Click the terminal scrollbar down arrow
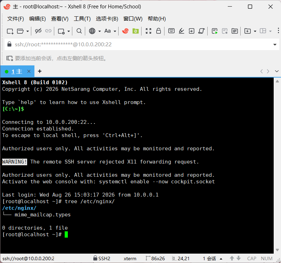The height and width of the screenshot is (263, 281). pyautogui.click(x=277, y=250)
